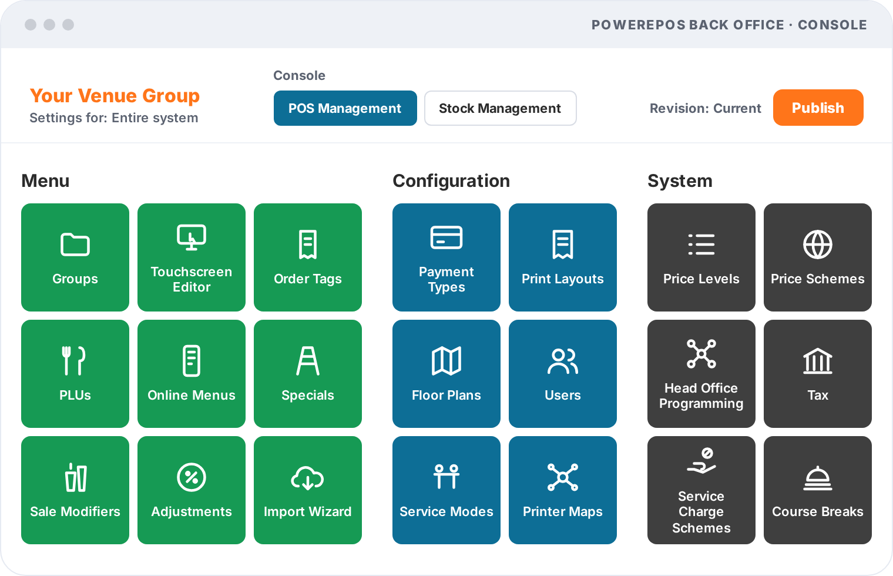The width and height of the screenshot is (893, 576).
Task: Switch to the POS Management tab
Action: pos(345,108)
